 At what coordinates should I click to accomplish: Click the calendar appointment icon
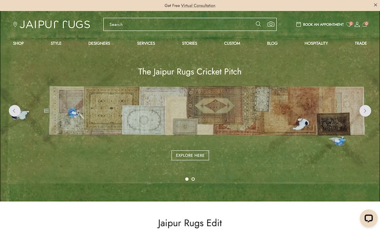[299, 25]
